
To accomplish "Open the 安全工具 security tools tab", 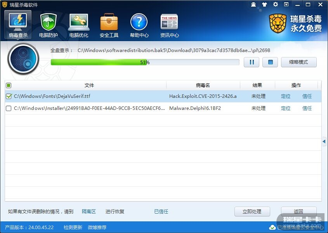I will (x=109, y=25).
